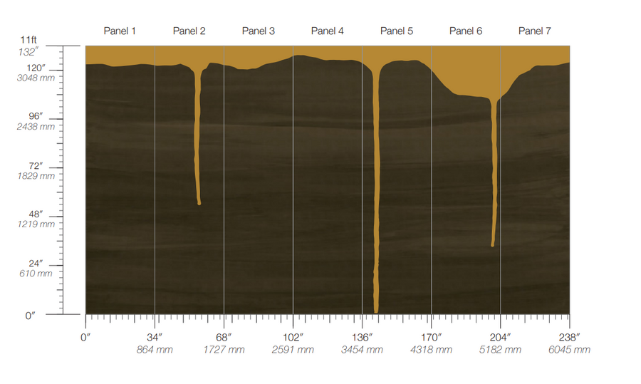Select the 24″ vertical scale label

point(36,264)
